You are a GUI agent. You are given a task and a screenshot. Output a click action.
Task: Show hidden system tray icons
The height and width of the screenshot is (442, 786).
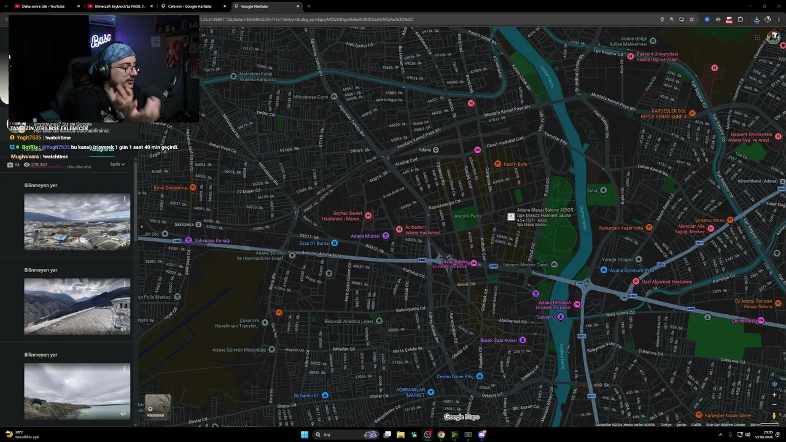click(721, 435)
